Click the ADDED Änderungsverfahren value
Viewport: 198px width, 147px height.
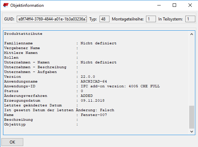(x=87, y=96)
